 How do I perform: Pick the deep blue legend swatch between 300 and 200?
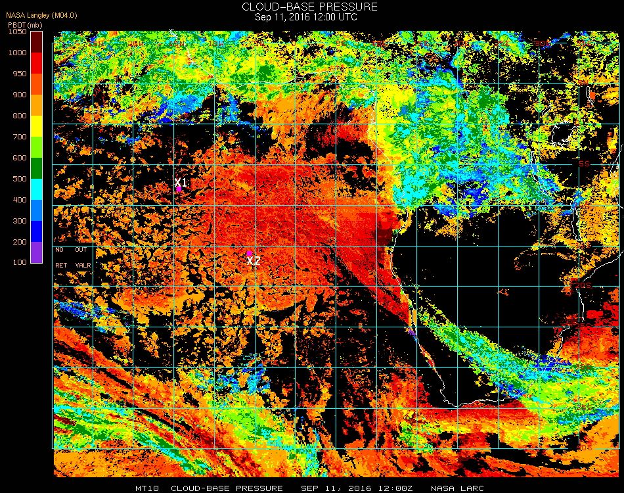[x=37, y=231]
